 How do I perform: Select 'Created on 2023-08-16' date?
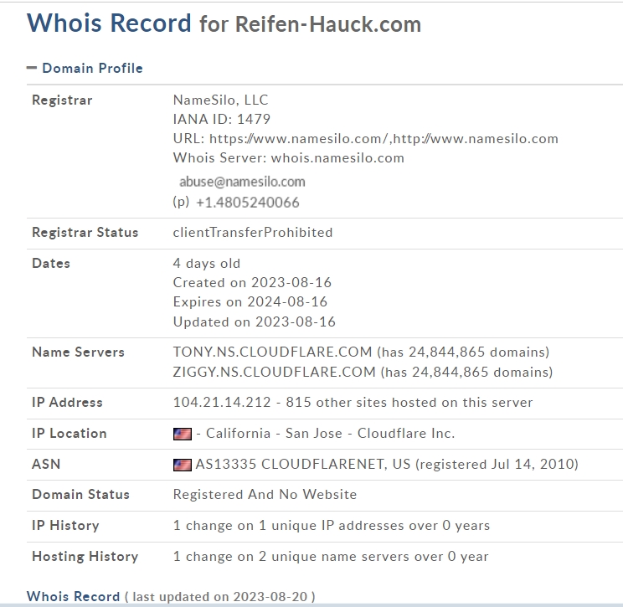252,282
